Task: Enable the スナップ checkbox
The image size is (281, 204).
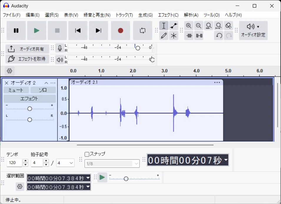Action: (87, 154)
